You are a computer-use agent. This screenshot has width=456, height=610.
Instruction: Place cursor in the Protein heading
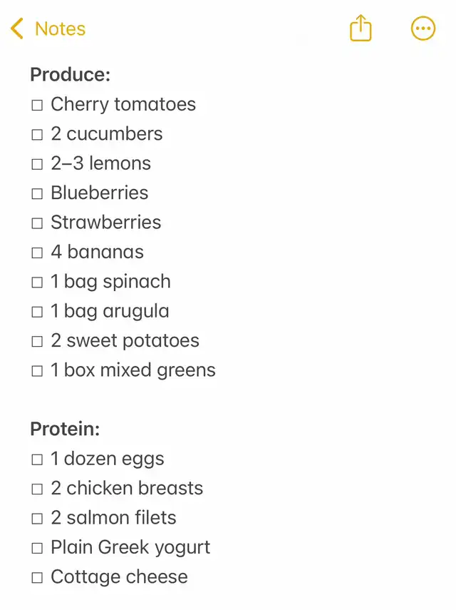click(x=65, y=429)
